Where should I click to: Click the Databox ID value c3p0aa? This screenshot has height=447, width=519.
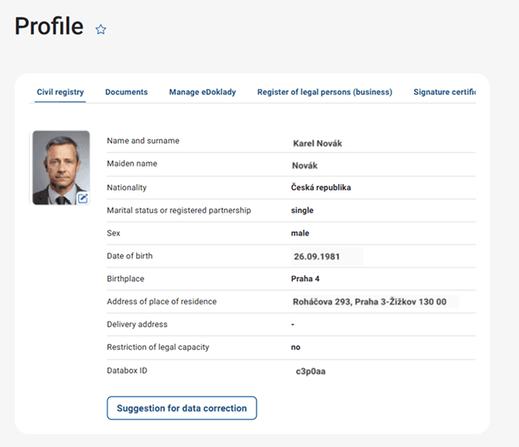coord(310,370)
